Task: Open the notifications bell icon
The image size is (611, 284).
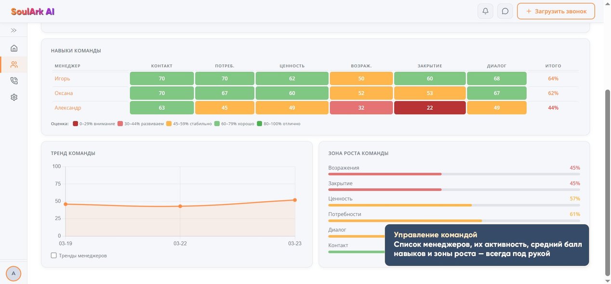Action: [x=485, y=11]
